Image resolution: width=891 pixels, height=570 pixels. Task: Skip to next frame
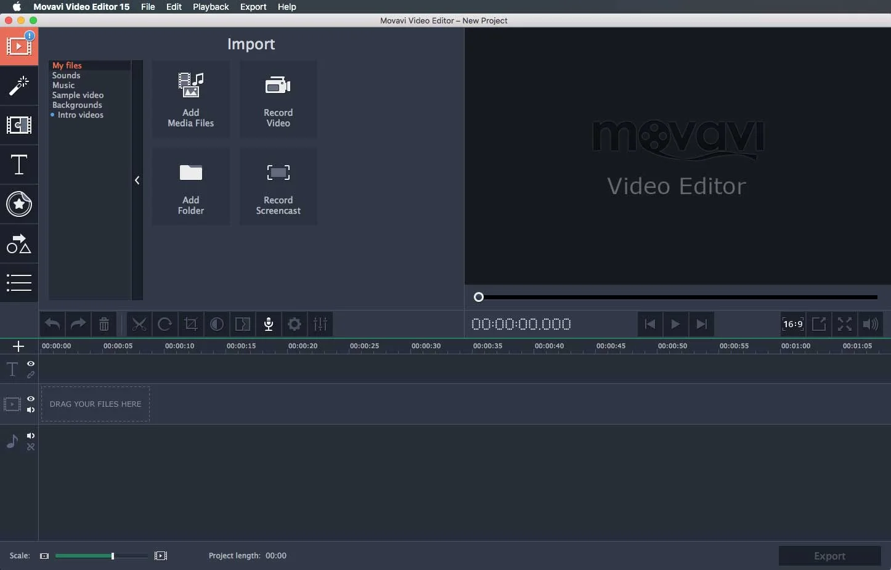[701, 324]
